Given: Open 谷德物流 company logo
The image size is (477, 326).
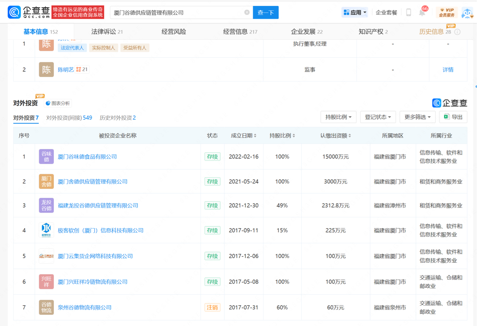Looking at the screenshot, I should pos(46,307).
